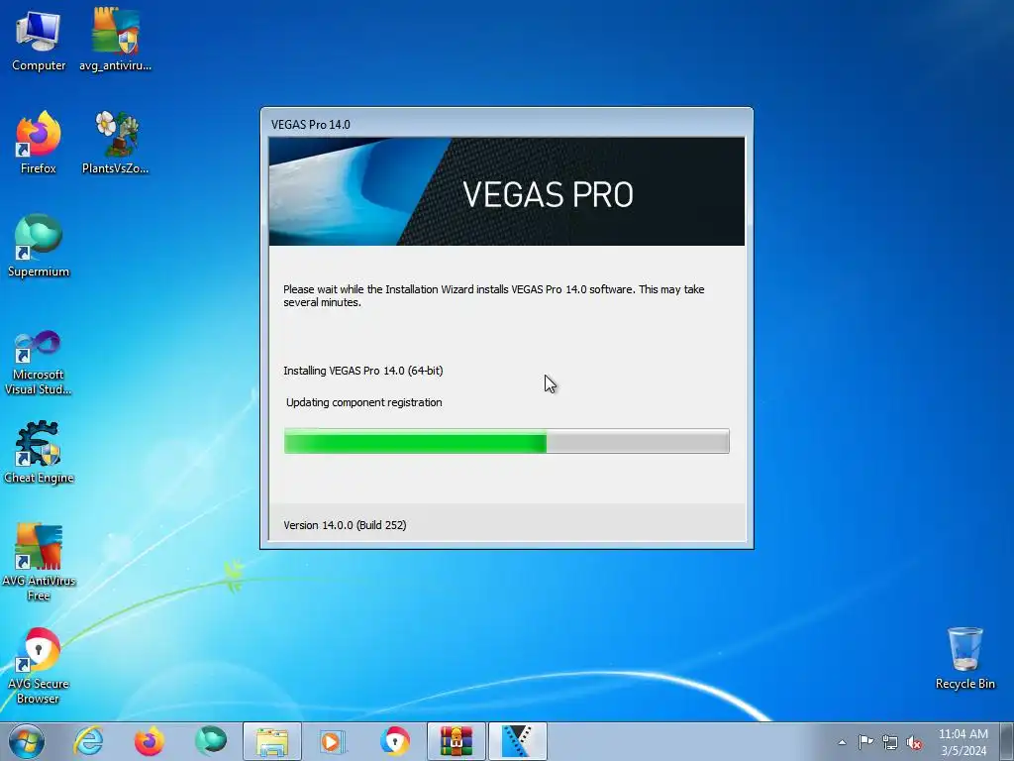Viewport: 1014px width, 761px height.
Task: Switch to the WinRAR taskbar window
Action: click(456, 741)
